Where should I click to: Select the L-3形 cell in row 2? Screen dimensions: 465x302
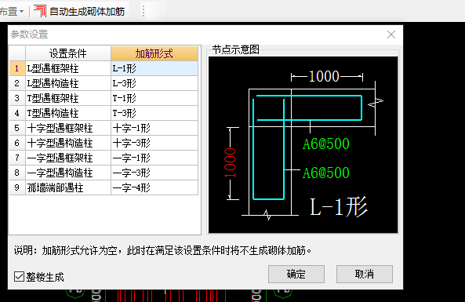154,83
